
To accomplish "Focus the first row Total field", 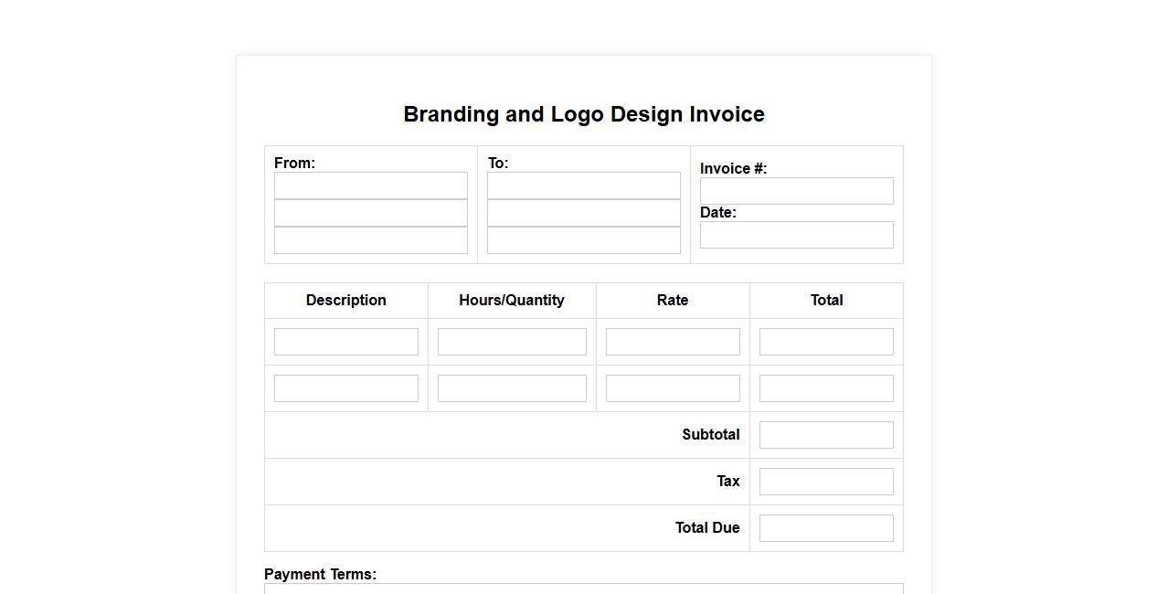I will pyautogui.click(x=826, y=342).
